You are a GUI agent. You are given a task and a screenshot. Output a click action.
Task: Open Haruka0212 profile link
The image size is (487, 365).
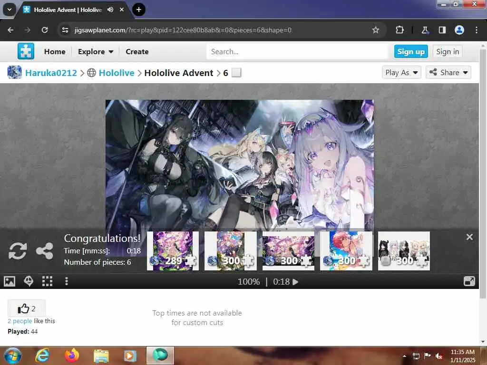click(51, 73)
